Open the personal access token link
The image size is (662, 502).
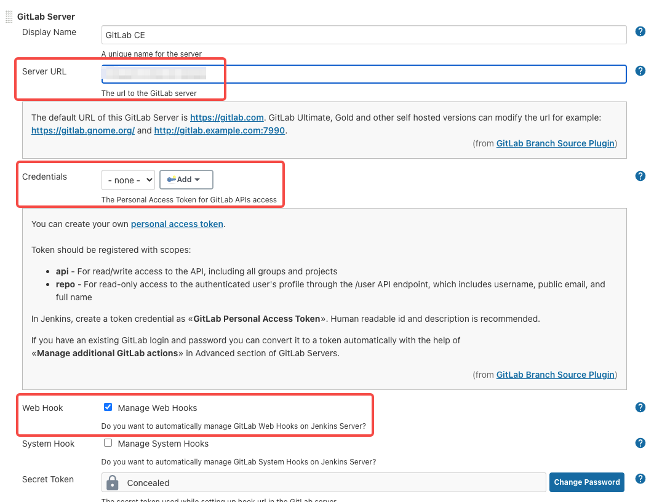(x=177, y=224)
